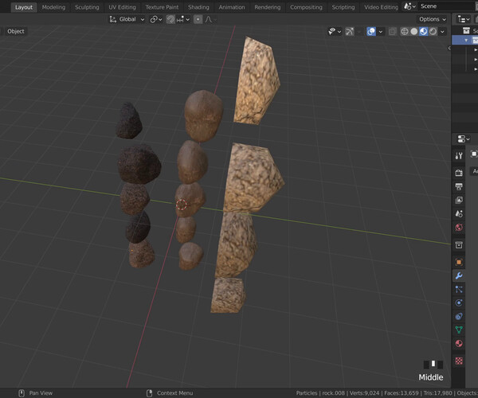
Task: Click the mouse Context Menu status icon
Action: (150, 393)
